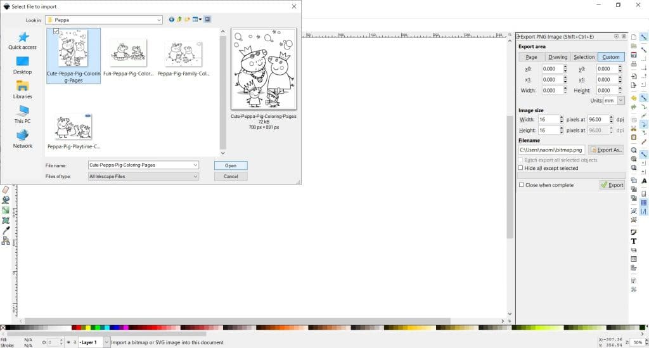
Task: Open the Look in folder dropdown
Action: (159, 20)
